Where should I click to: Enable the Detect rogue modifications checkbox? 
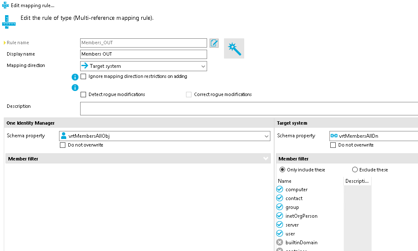pos(83,94)
